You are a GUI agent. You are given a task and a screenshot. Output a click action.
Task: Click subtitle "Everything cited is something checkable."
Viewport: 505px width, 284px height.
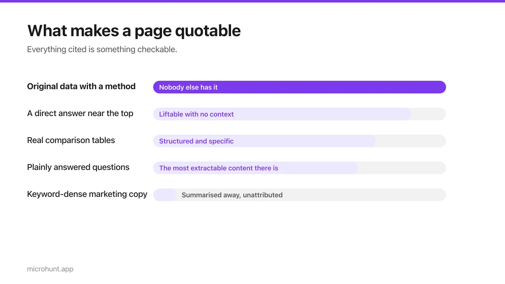(x=102, y=49)
